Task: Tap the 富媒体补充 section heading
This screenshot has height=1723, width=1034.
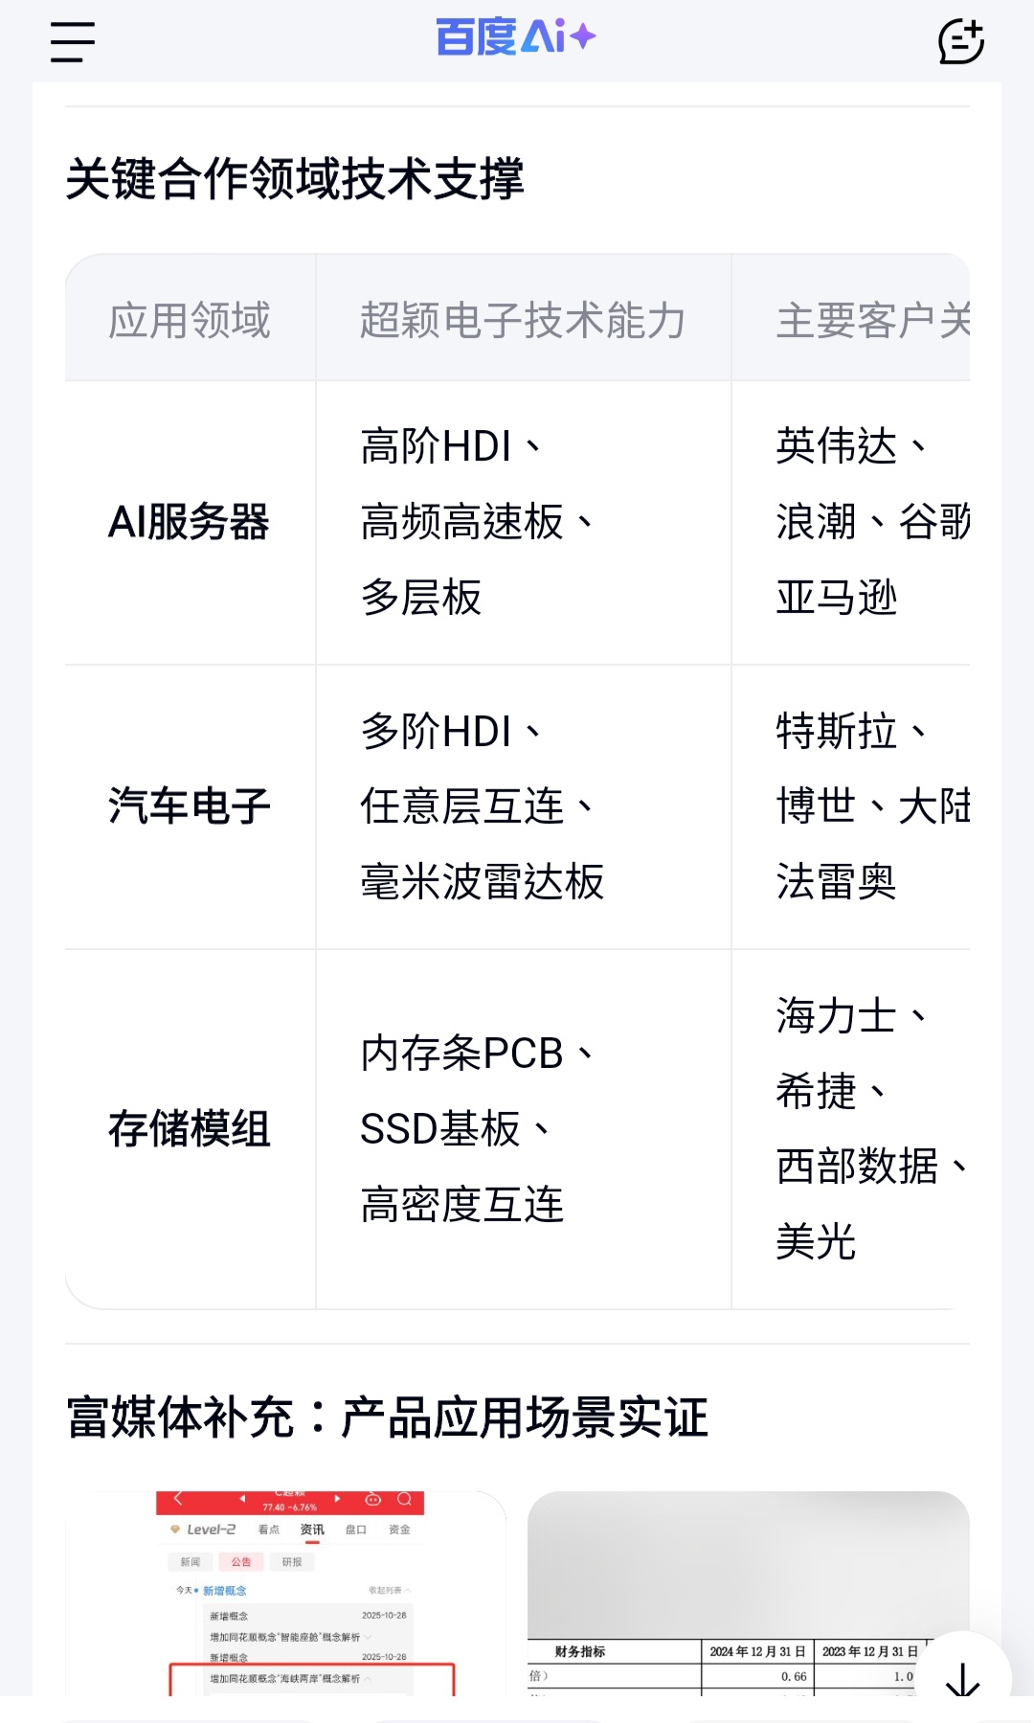Action: (387, 1417)
